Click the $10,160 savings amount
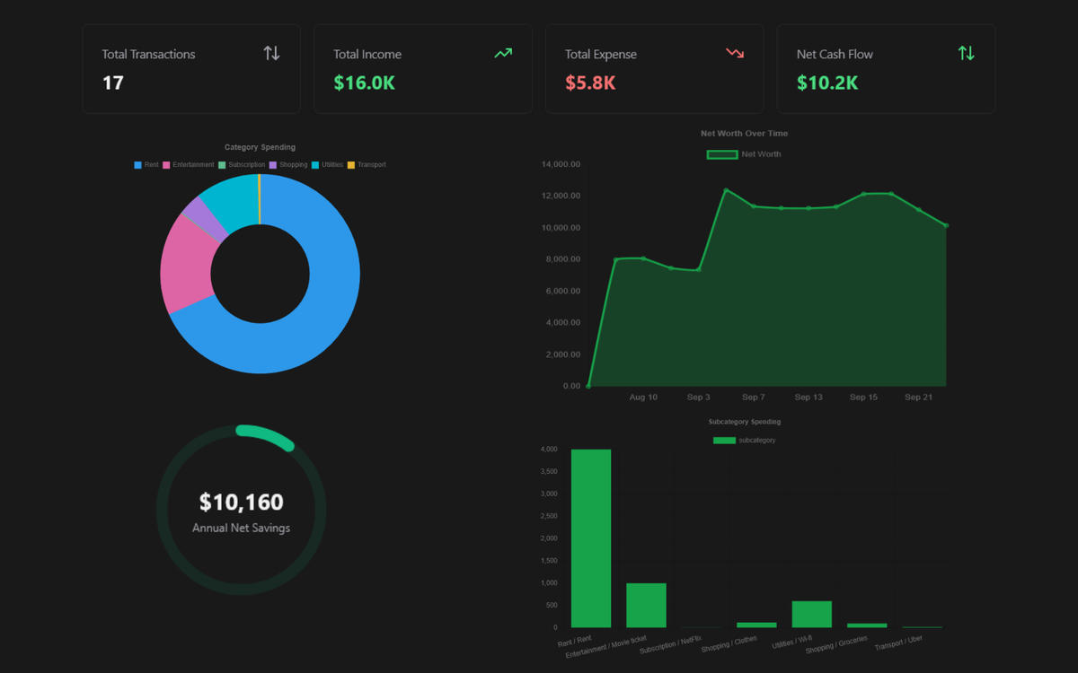 pos(242,502)
